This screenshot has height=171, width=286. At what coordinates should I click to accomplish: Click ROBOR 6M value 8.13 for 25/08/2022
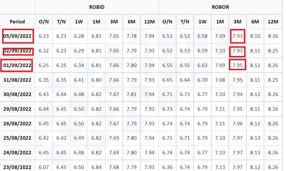[255, 138]
